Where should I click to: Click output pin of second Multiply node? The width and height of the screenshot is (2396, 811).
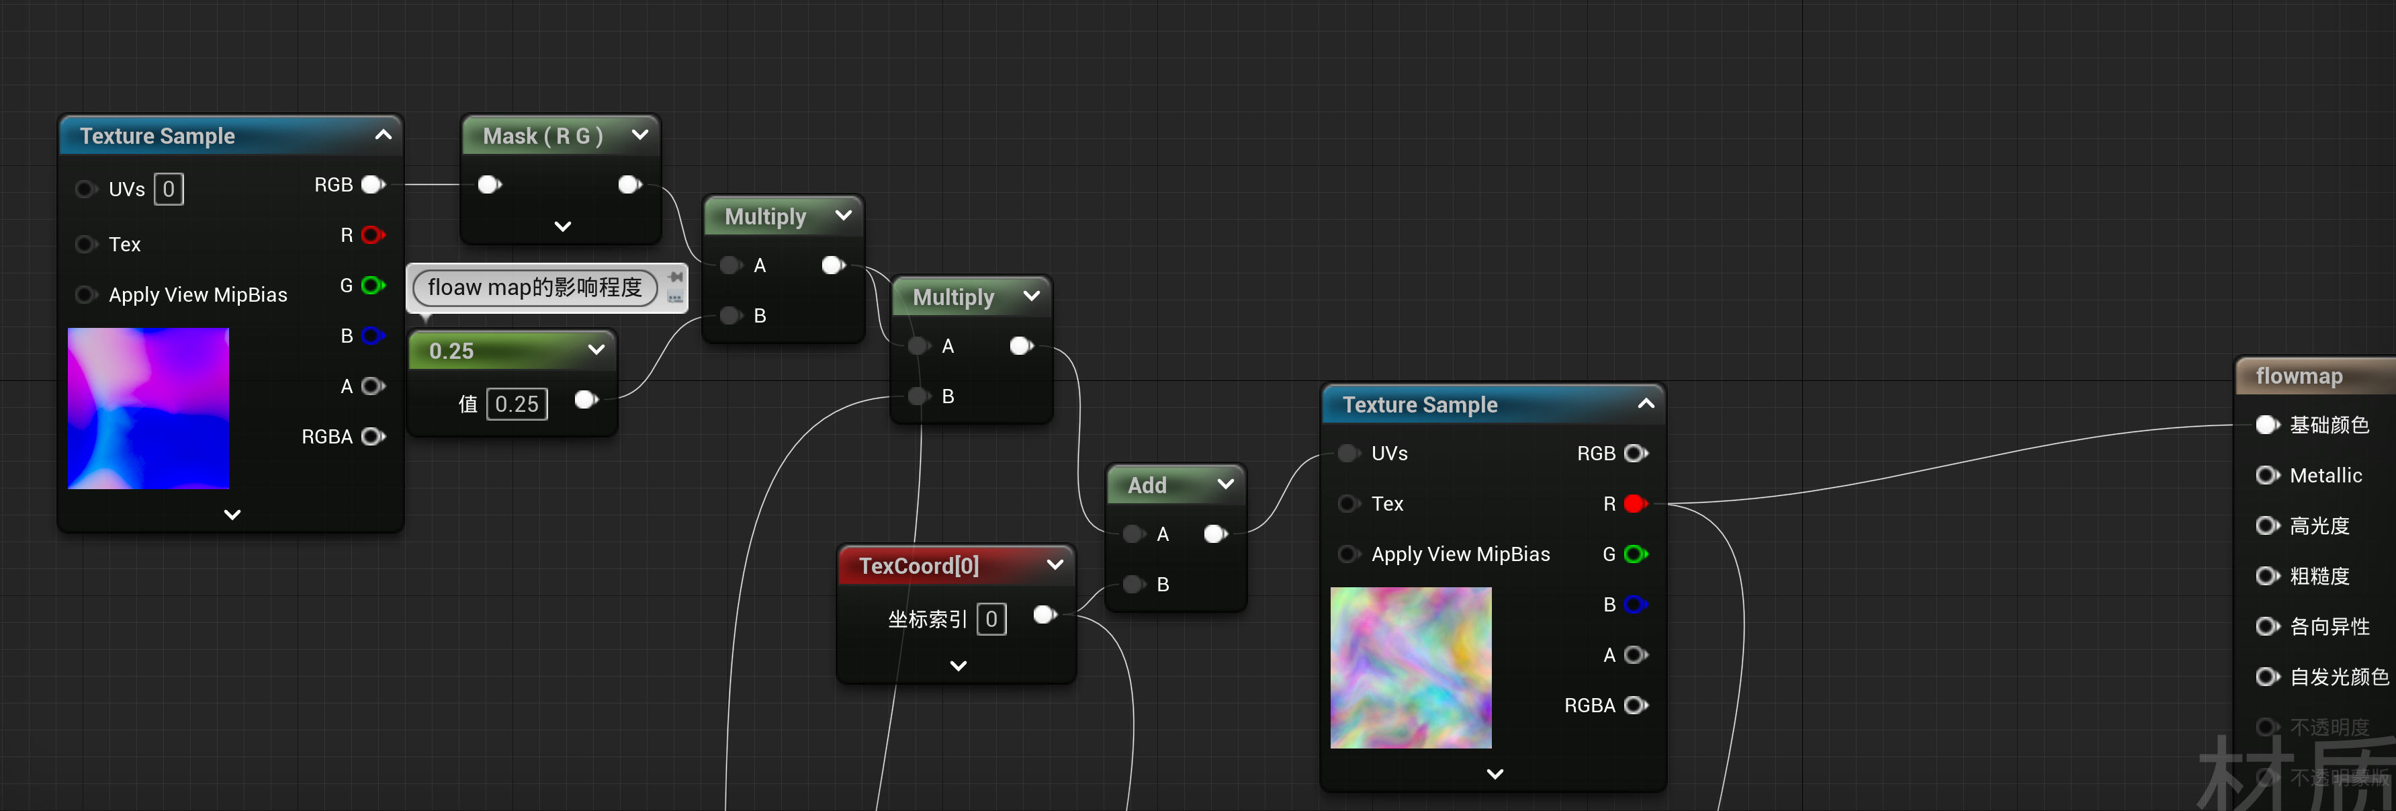point(1021,346)
